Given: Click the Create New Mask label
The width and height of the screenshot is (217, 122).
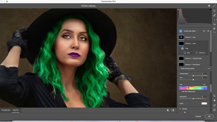Looking at the screenshot, I should click(190, 31).
